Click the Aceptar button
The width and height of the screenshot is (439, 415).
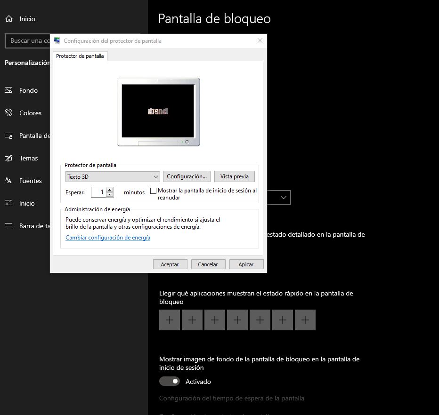click(170, 264)
